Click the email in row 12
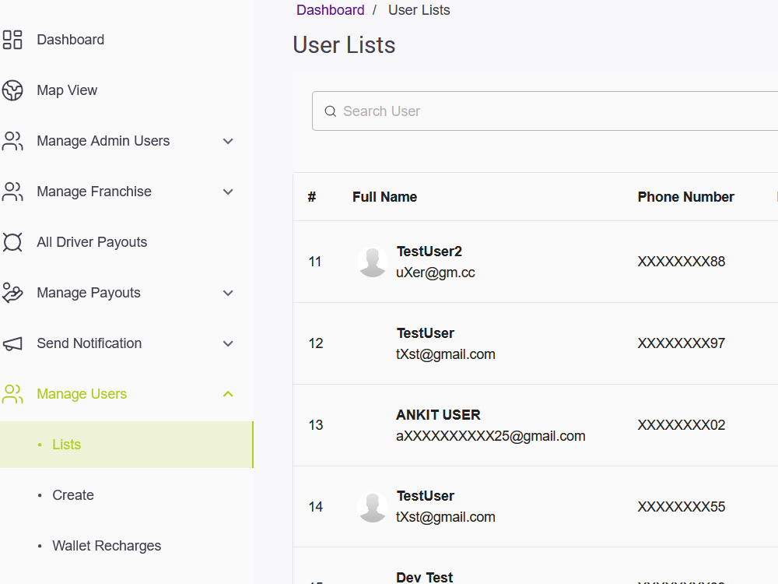778x584 pixels. click(x=446, y=354)
